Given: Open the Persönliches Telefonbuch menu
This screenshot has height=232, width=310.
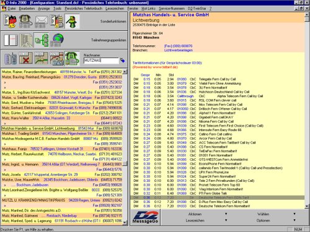Looking at the screenshot, I should coord(84,9).
